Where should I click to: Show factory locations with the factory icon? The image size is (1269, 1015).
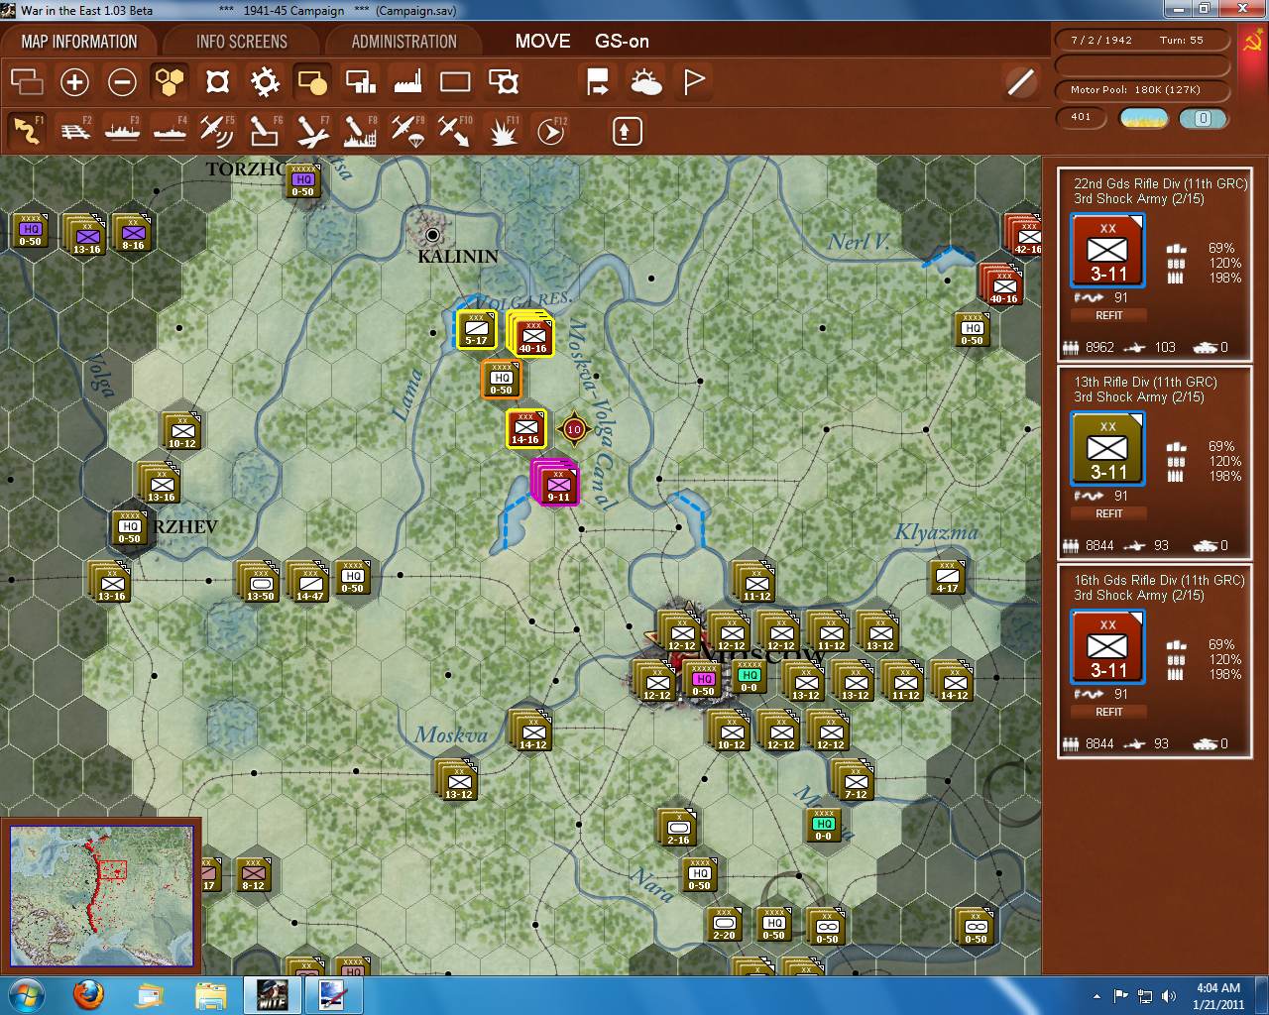point(407,81)
